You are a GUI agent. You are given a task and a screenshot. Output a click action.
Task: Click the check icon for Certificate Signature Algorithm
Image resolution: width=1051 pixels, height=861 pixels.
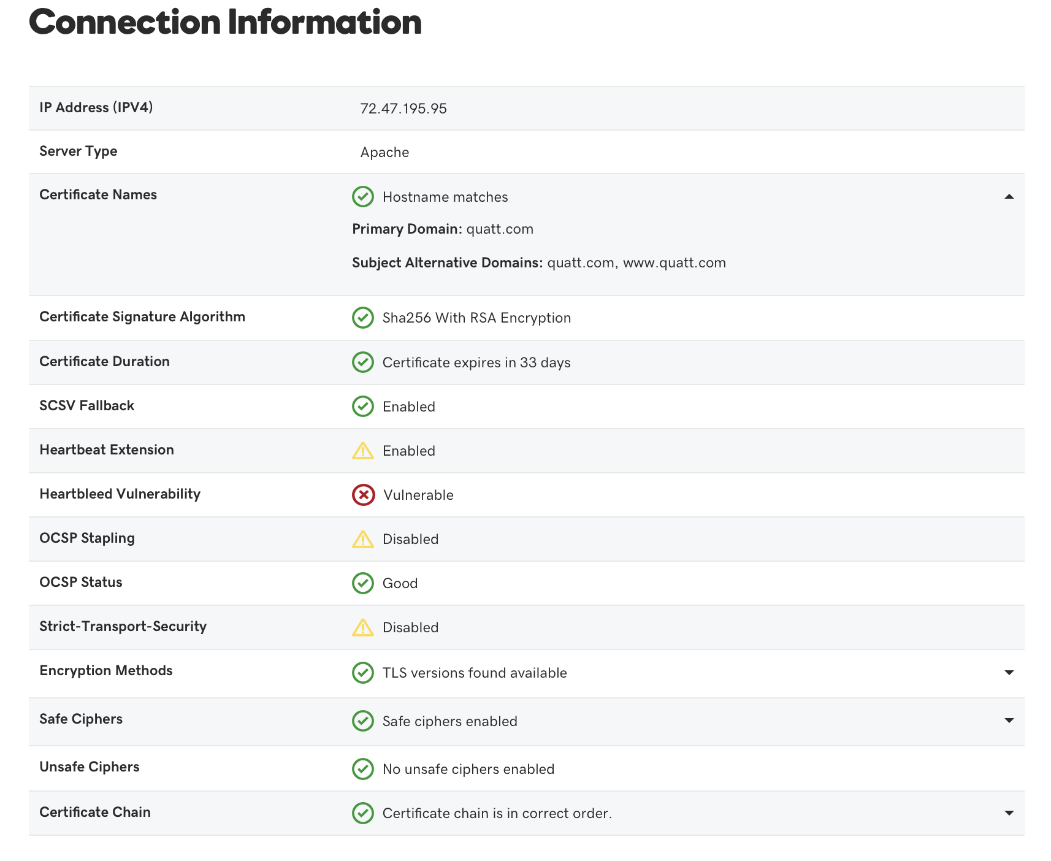point(363,318)
